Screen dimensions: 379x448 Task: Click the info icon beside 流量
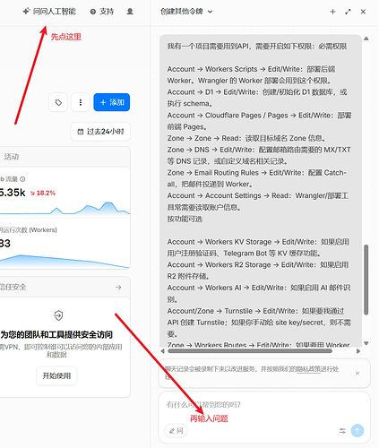click(x=22, y=179)
